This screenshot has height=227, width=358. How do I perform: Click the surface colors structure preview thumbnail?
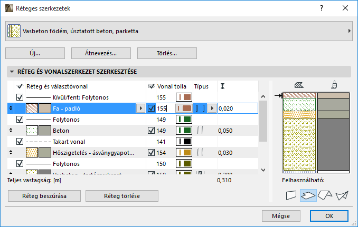[333, 133]
